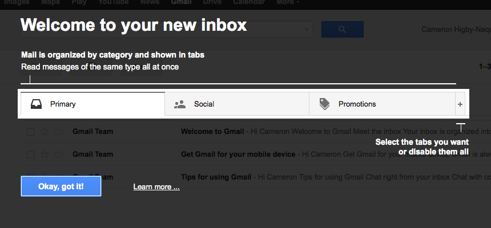Star the Get Gmail for mobile message

[45, 154]
